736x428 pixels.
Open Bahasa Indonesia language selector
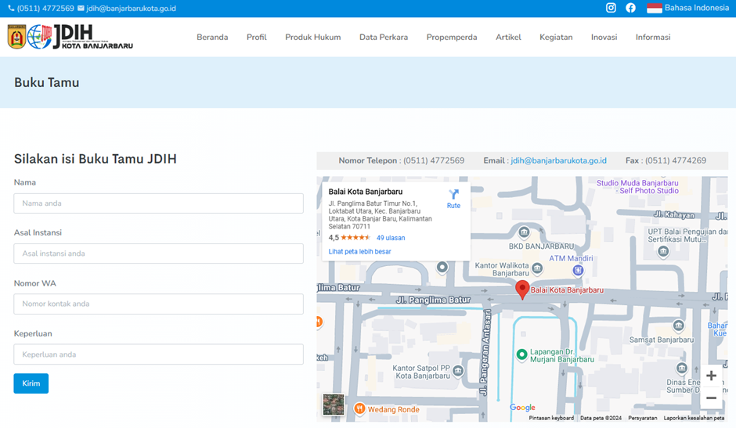[687, 8]
